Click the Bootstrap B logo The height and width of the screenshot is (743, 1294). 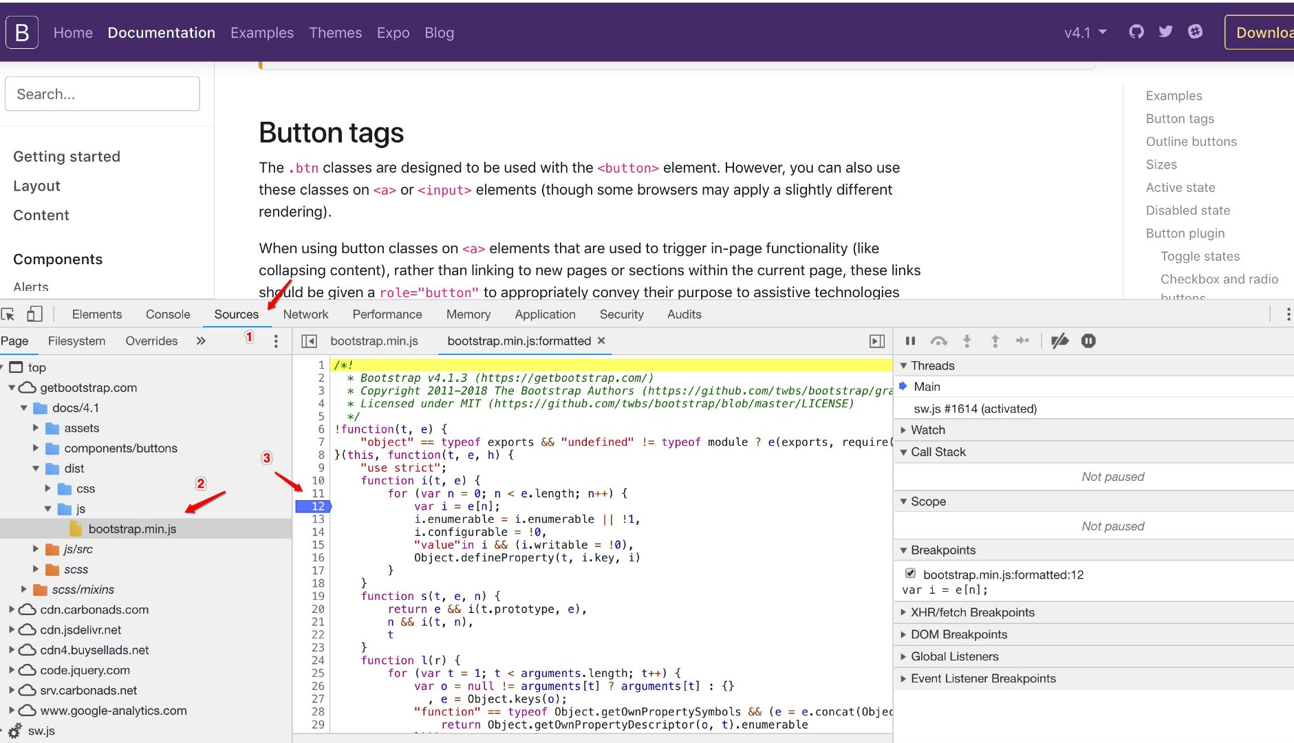[x=21, y=32]
